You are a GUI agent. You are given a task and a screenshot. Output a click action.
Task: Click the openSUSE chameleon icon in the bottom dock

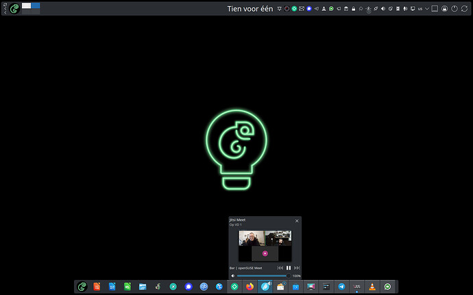point(82,287)
